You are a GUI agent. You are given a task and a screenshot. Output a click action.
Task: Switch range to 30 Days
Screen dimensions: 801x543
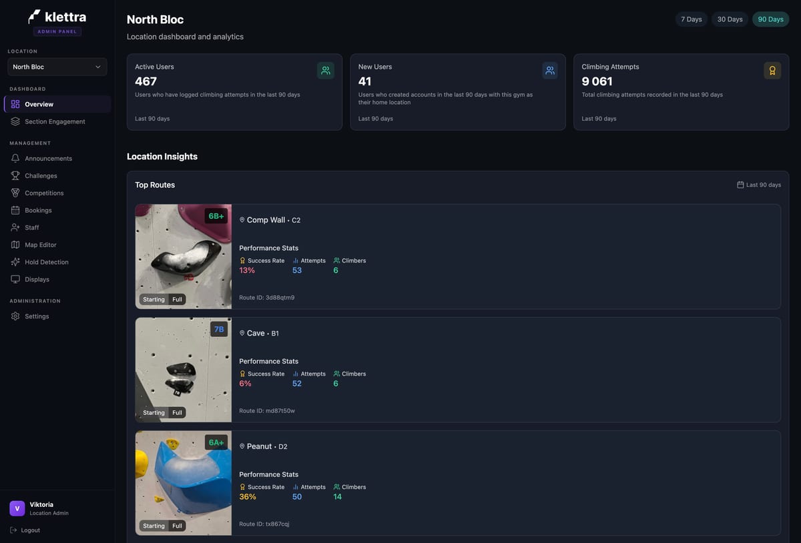click(x=730, y=19)
